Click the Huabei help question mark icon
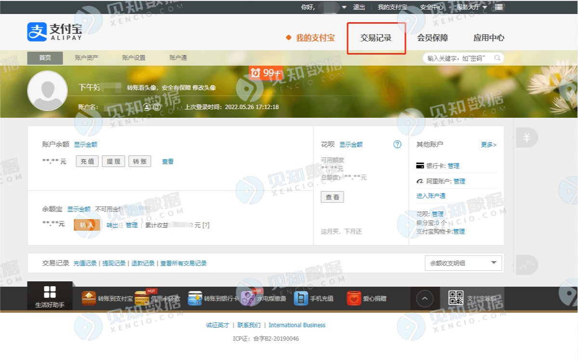The width and height of the screenshot is (578, 361). [397, 144]
